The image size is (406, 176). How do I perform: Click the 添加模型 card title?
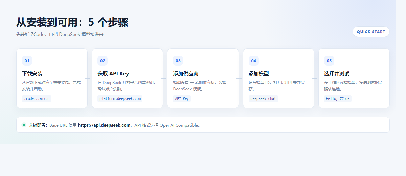pos(259,74)
